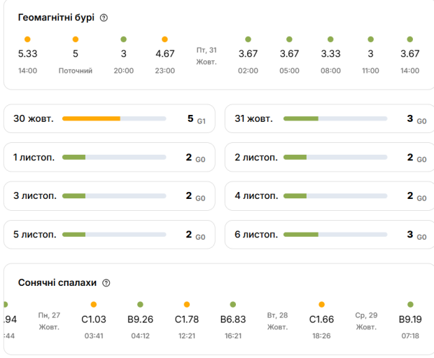This screenshot has width=434, height=358.
Task: Click orange dot above C1.03 flare
Action: 94,305
